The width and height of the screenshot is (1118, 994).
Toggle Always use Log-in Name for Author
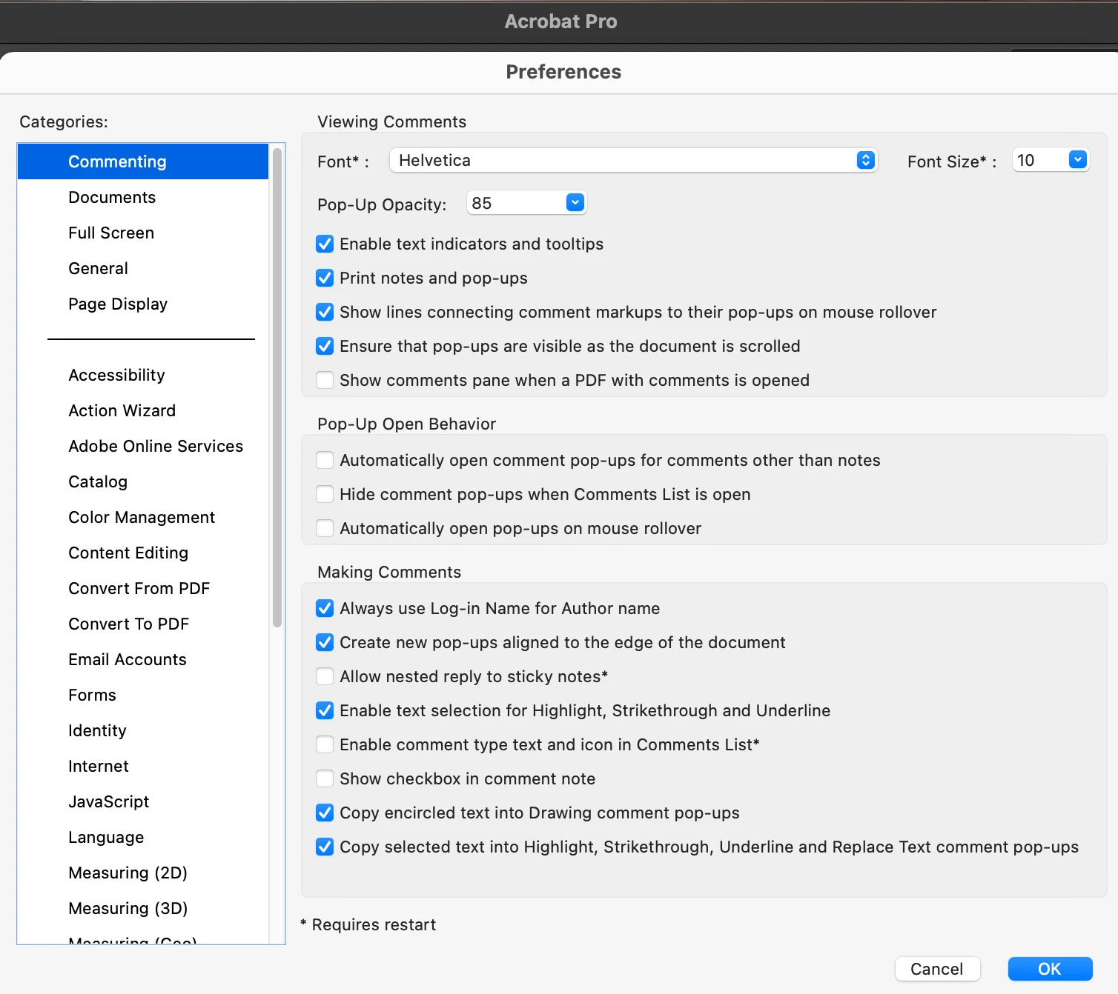point(325,608)
